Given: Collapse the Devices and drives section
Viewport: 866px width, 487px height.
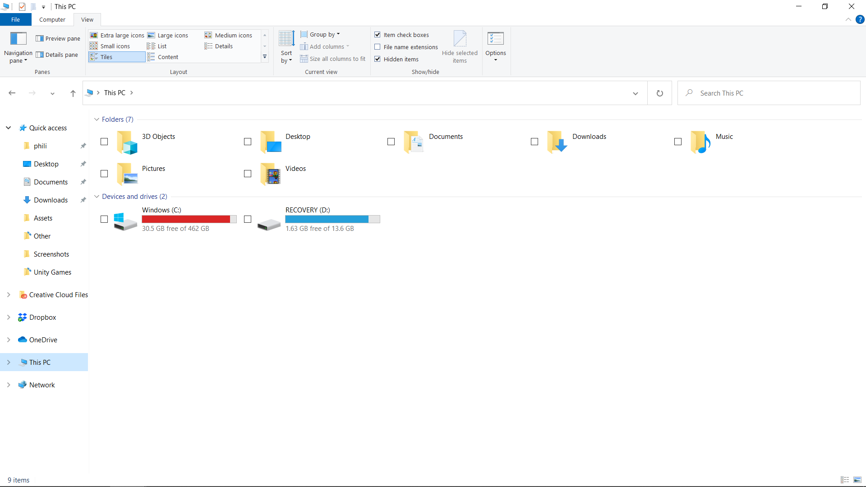Looking at the screenshot, I should pyautogui.click(x=97, y=197).
